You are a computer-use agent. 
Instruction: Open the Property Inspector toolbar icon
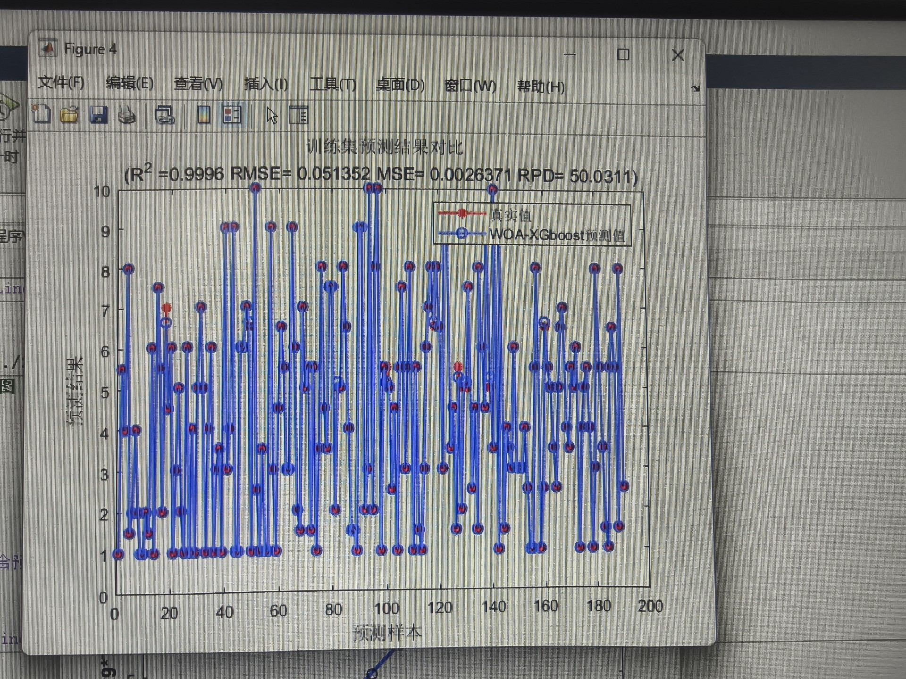[299, 115]
